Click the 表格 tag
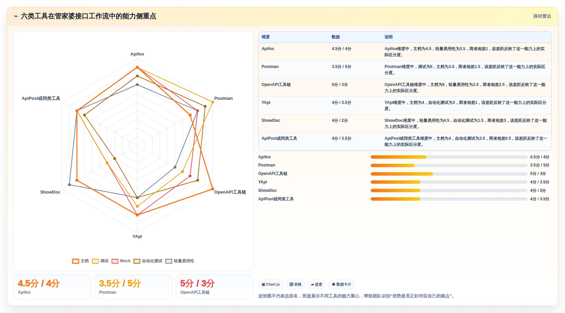The height and width of the screenshot is (313, 565). click(296, 285)
